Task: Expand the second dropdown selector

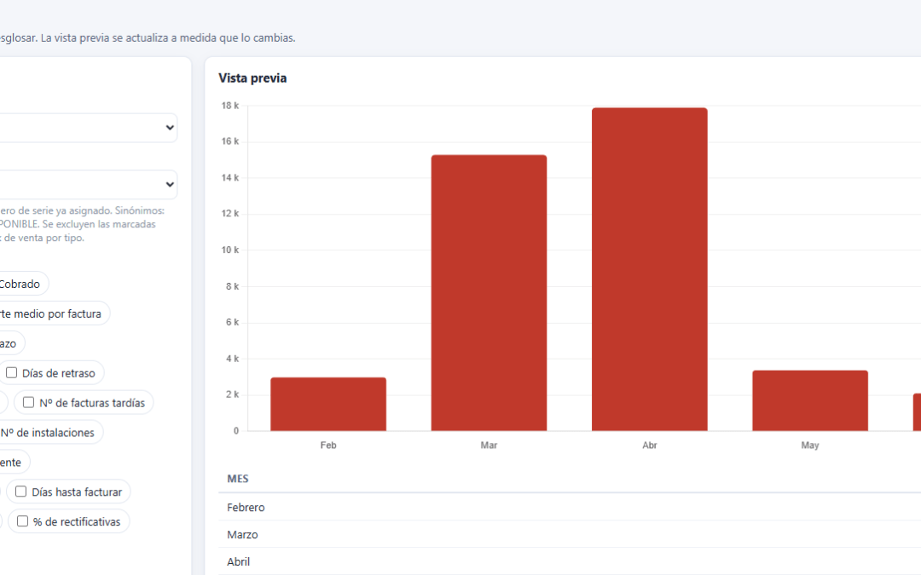Action: point(170,185)
